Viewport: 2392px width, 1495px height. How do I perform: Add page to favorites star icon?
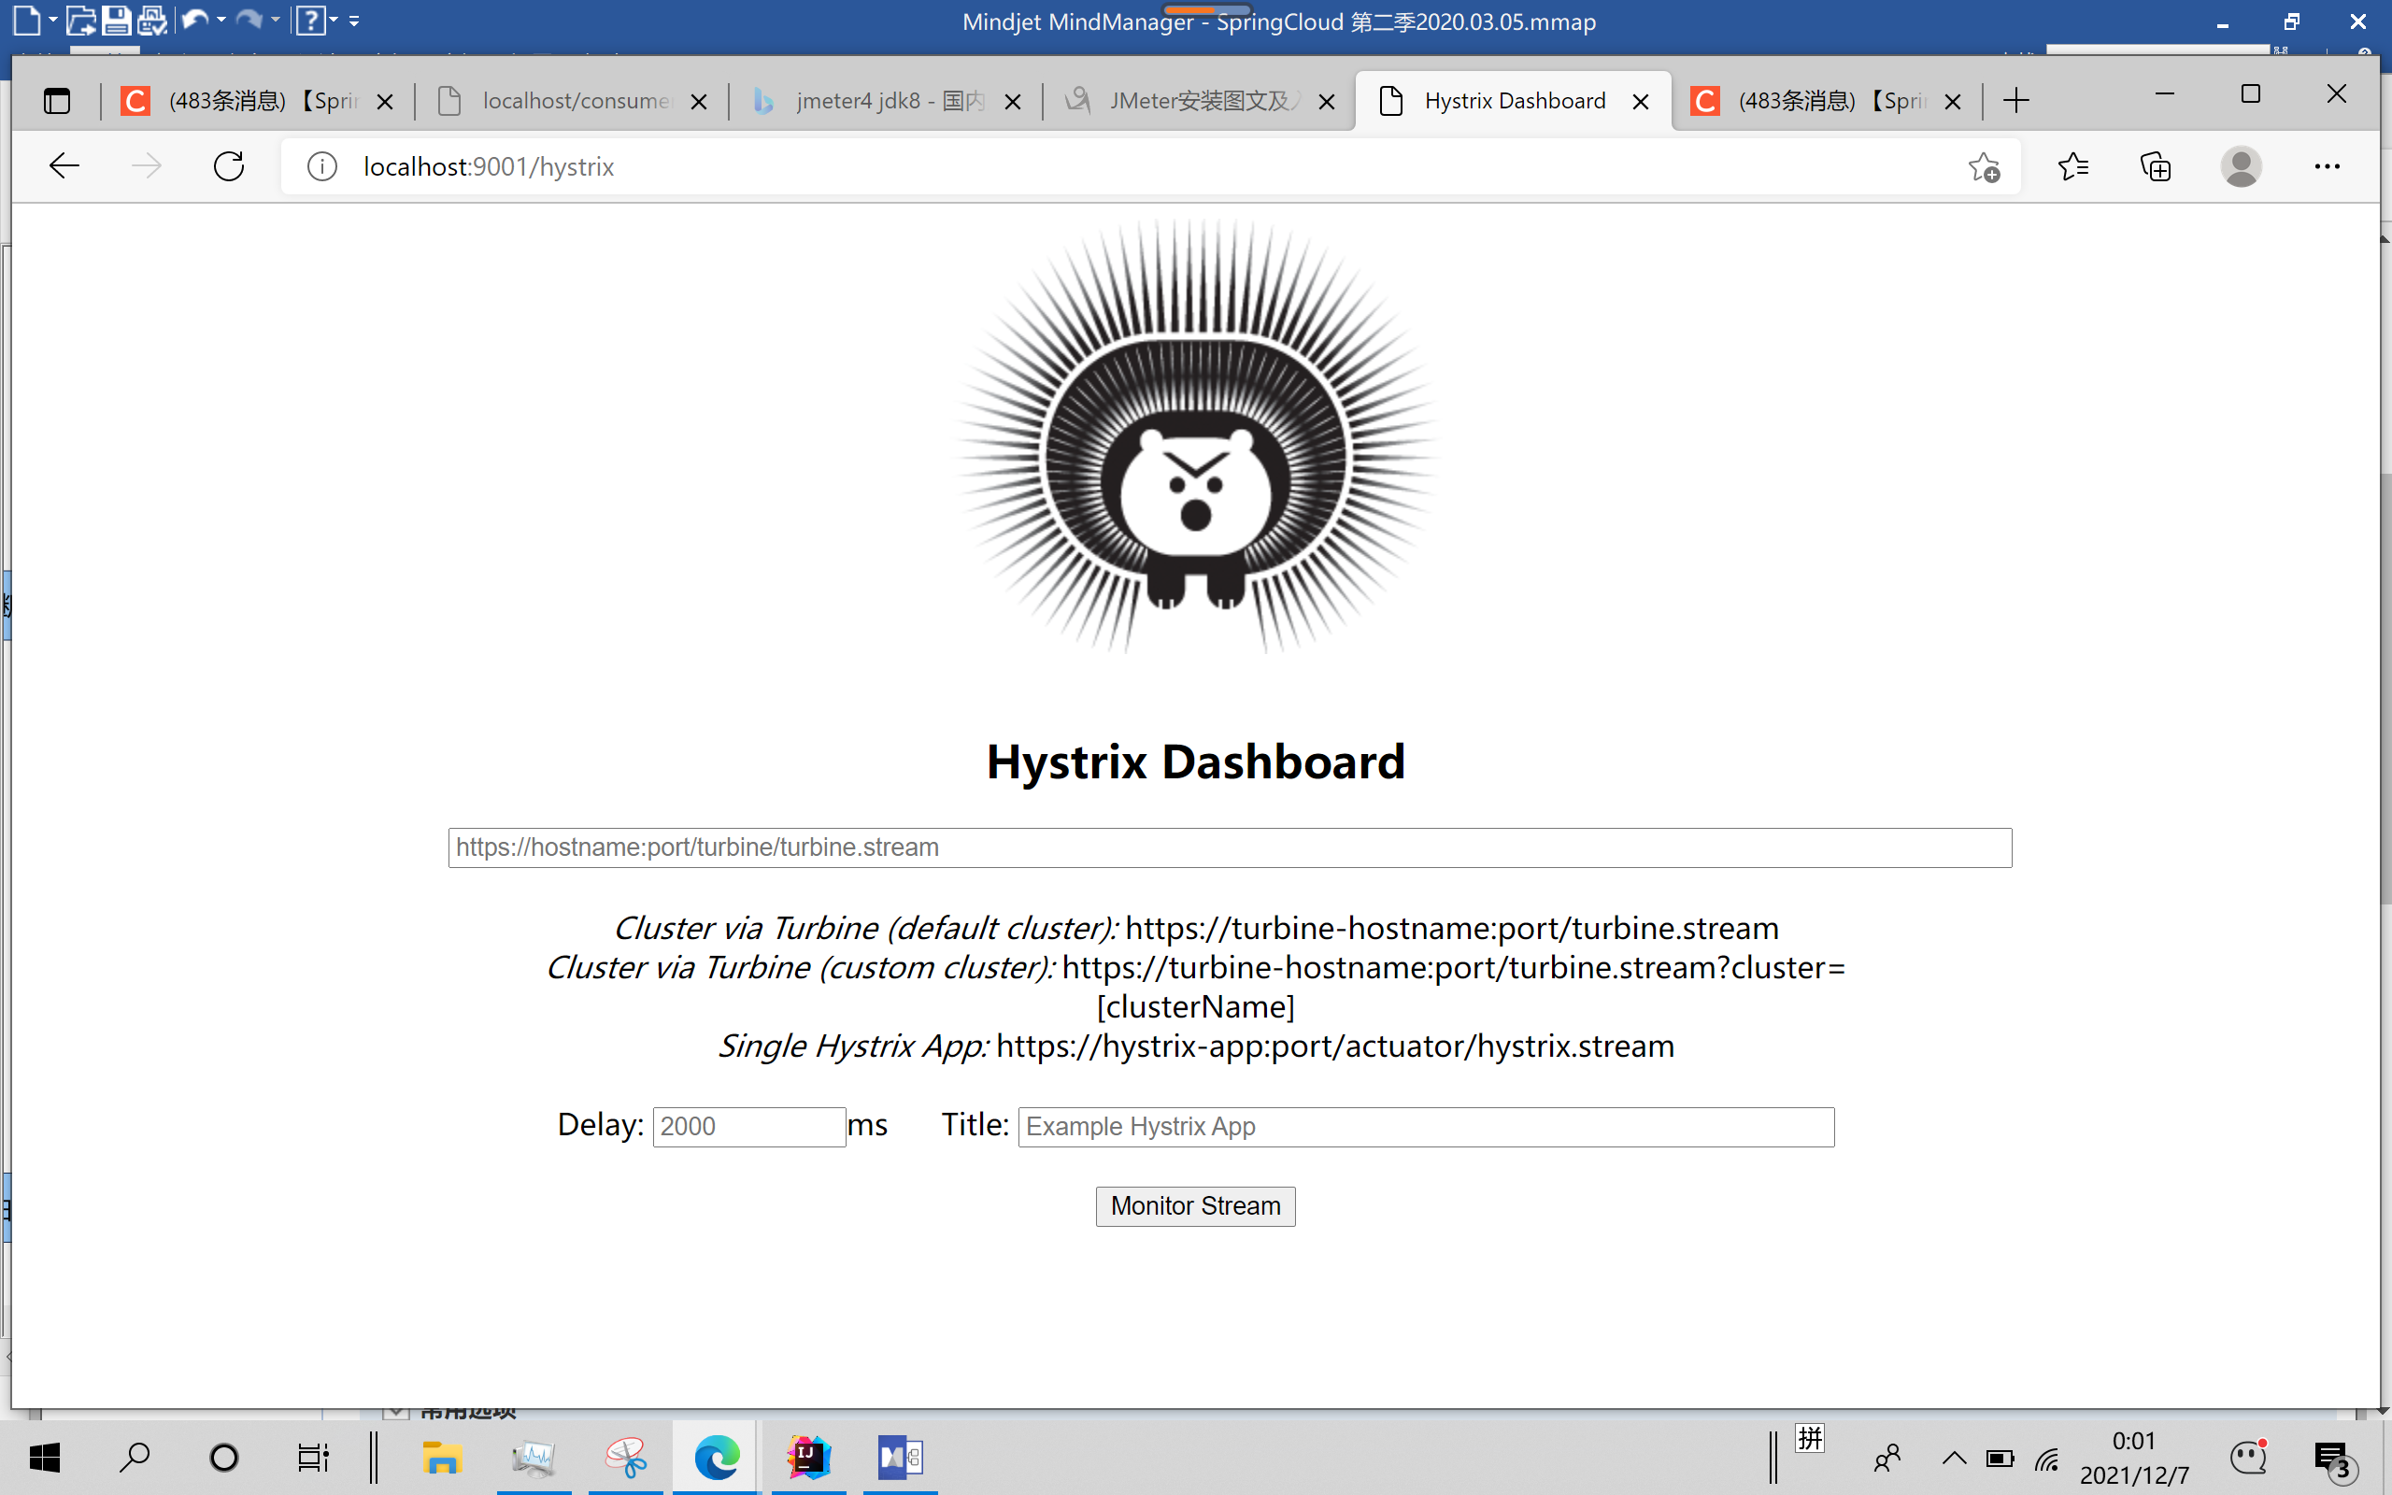(1983, 166)
